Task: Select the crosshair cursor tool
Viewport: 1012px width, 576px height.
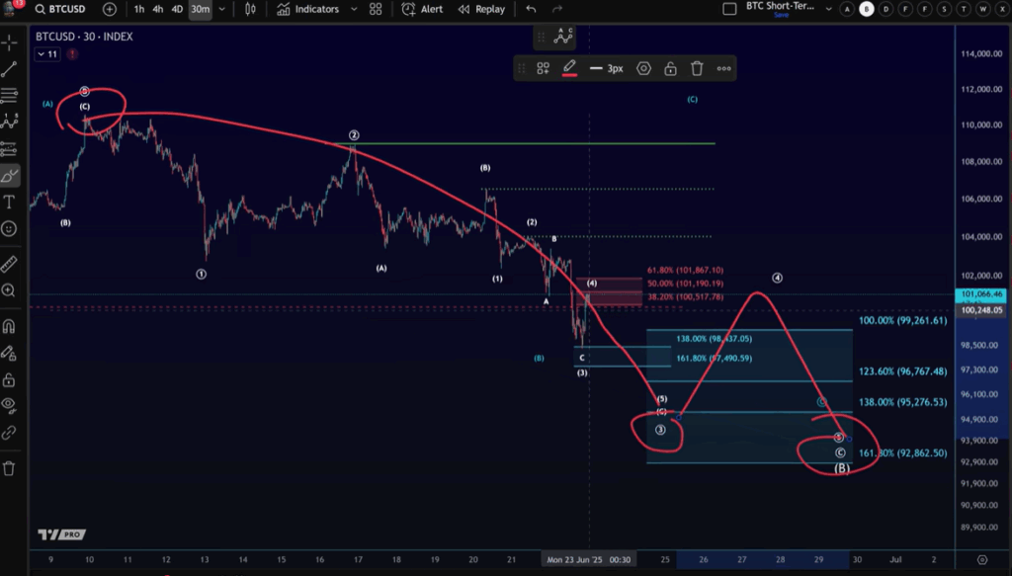Action: pyautogui.click(x=9, y=42)
